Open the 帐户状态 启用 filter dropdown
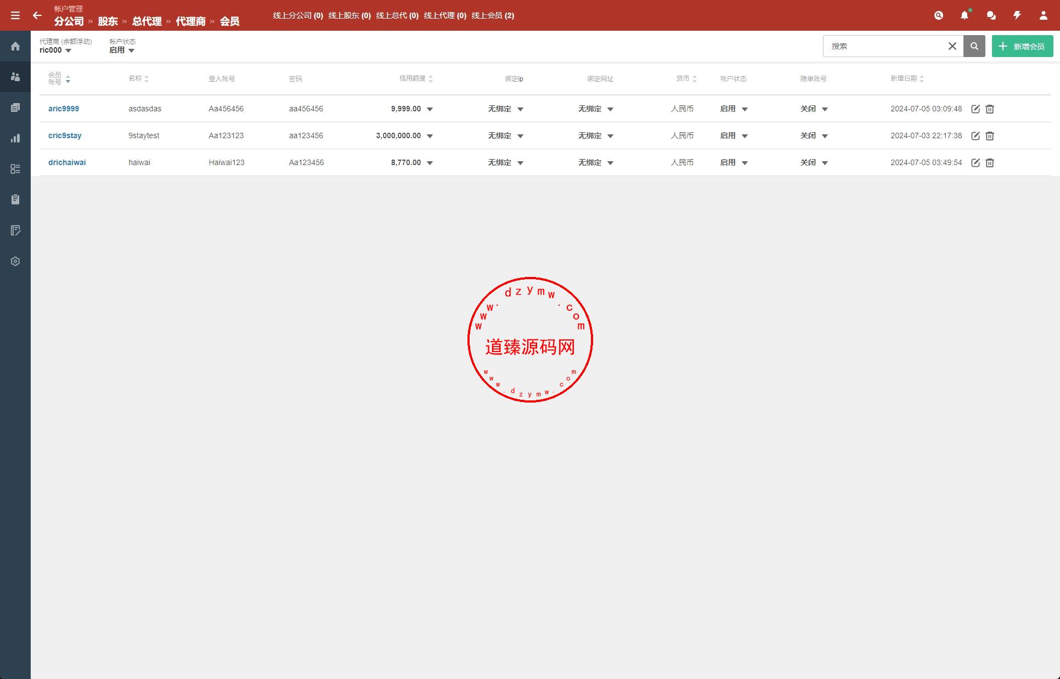 click(122, 50)
